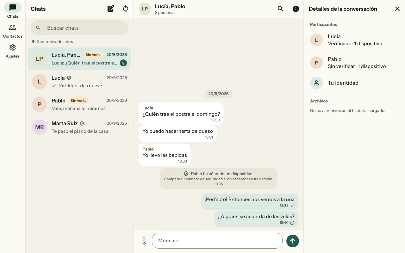The image size is (405, 253).
Task: Click the unread badge showing 3
Action: (123, 63)
